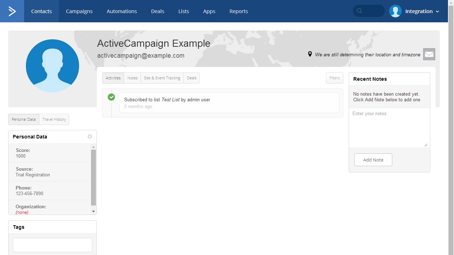Select the Personal Data tab
This screenshot has width=454, height=255.
[x=24, y=119]
